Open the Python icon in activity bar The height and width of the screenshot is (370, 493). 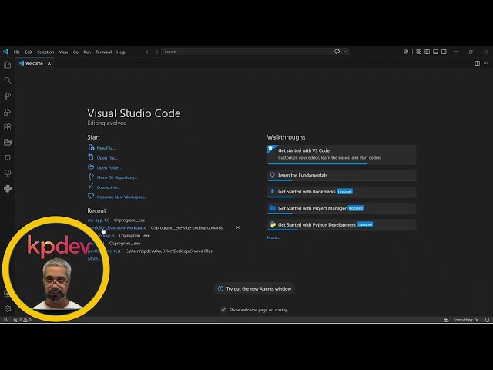click(x=8, y=188)
